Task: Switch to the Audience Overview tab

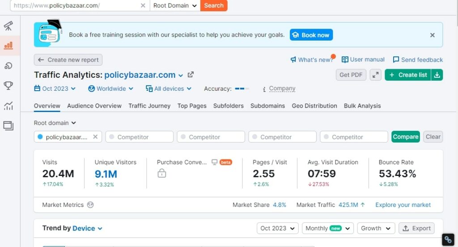Action: tap(94, 106)
